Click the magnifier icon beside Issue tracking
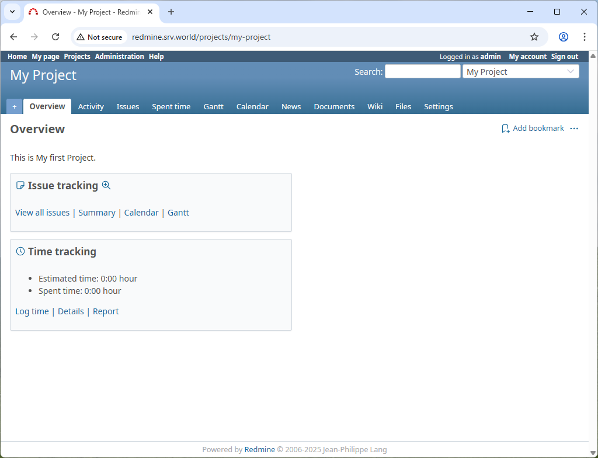Screen dimensions: 598x458 click(x=106, y=185)
